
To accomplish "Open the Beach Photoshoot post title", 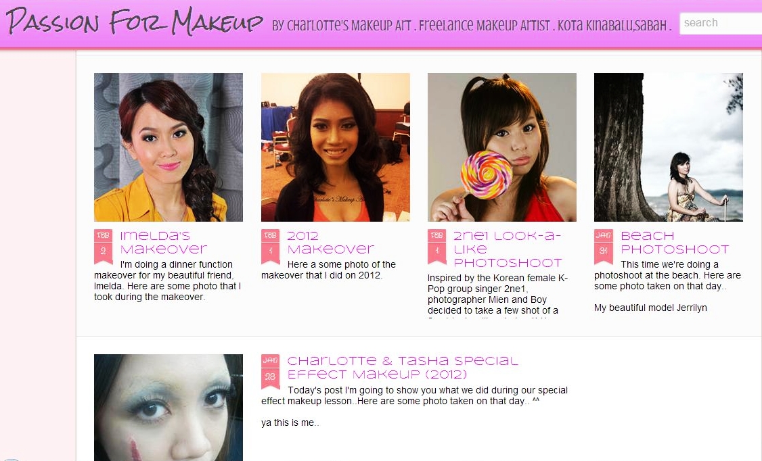I will click(x=675, y=242).
